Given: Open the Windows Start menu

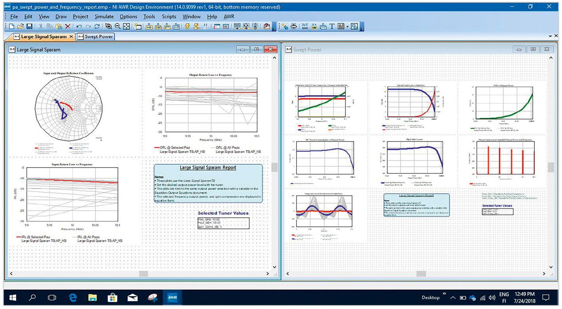Looking at the screenshot, I should pos(12,298).
